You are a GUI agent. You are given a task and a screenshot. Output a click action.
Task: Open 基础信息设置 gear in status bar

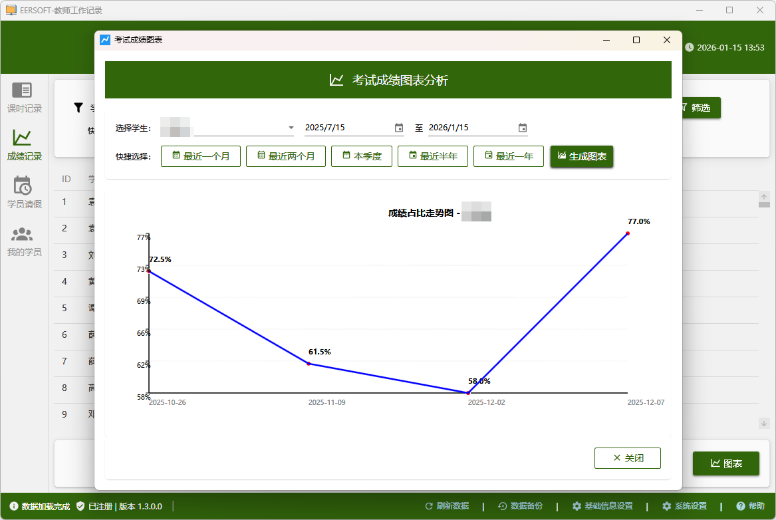click(602, 506)
